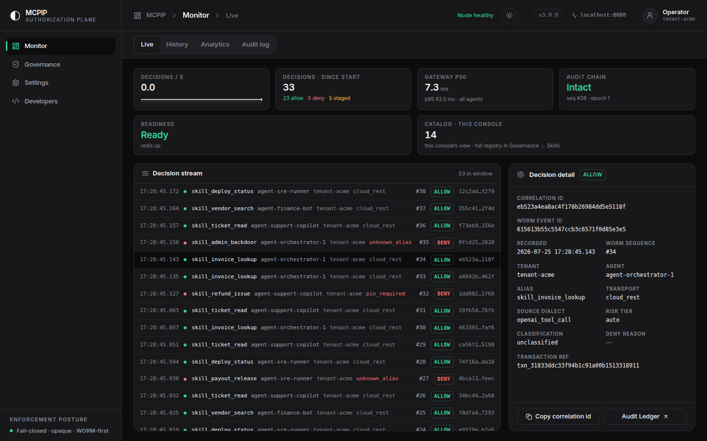Click hash ca56f2…5198 on row #29
The width and height of the screenshot is (707, 441).
[x=476, y=345]
